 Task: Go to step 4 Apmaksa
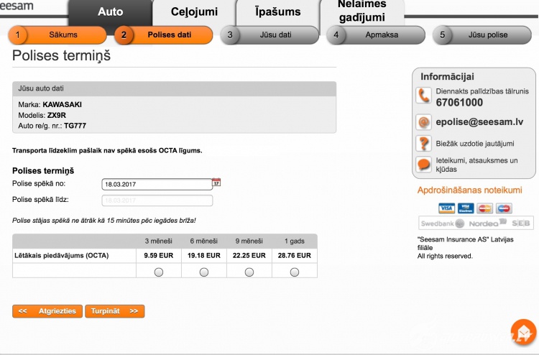376,34
